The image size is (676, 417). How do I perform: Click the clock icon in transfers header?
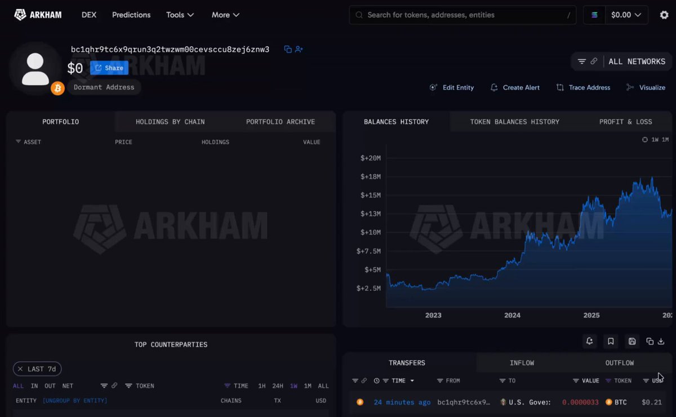tap(376, 381)
